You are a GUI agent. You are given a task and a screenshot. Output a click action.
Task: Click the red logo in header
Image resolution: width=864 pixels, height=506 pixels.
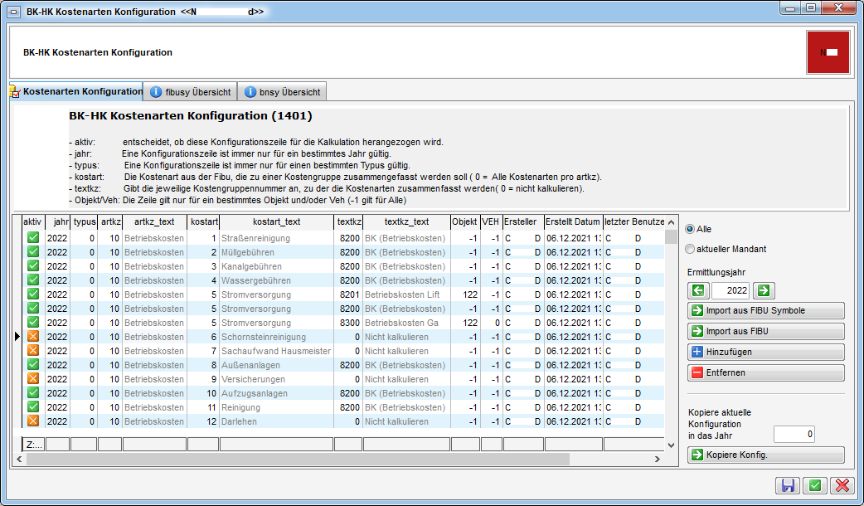pos(828,52)
